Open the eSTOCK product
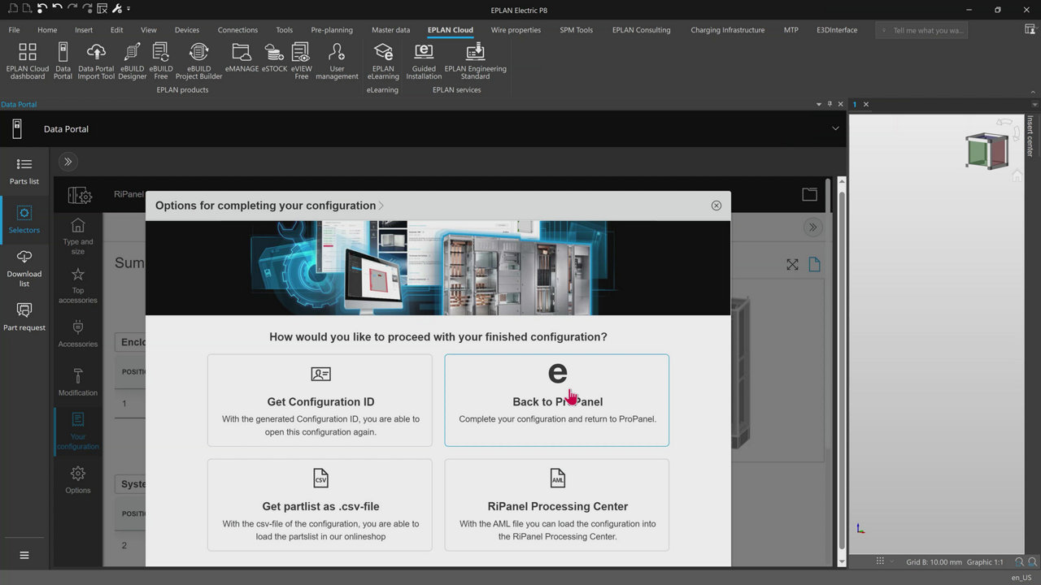1041x585 pixels. pyautogui.click(x=274, y=59)
